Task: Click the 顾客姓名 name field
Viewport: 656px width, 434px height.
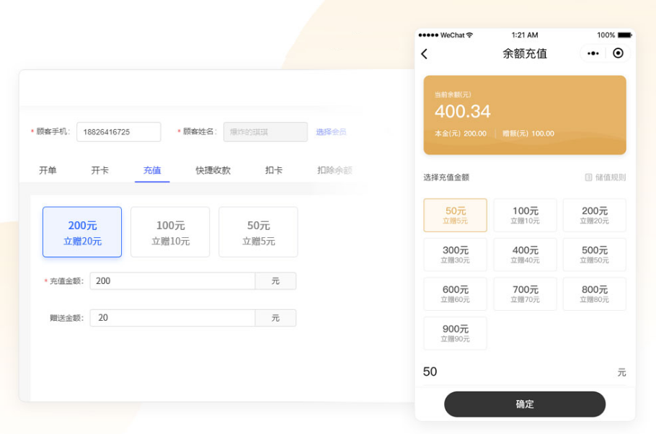Action: click(x=266, y=132)
